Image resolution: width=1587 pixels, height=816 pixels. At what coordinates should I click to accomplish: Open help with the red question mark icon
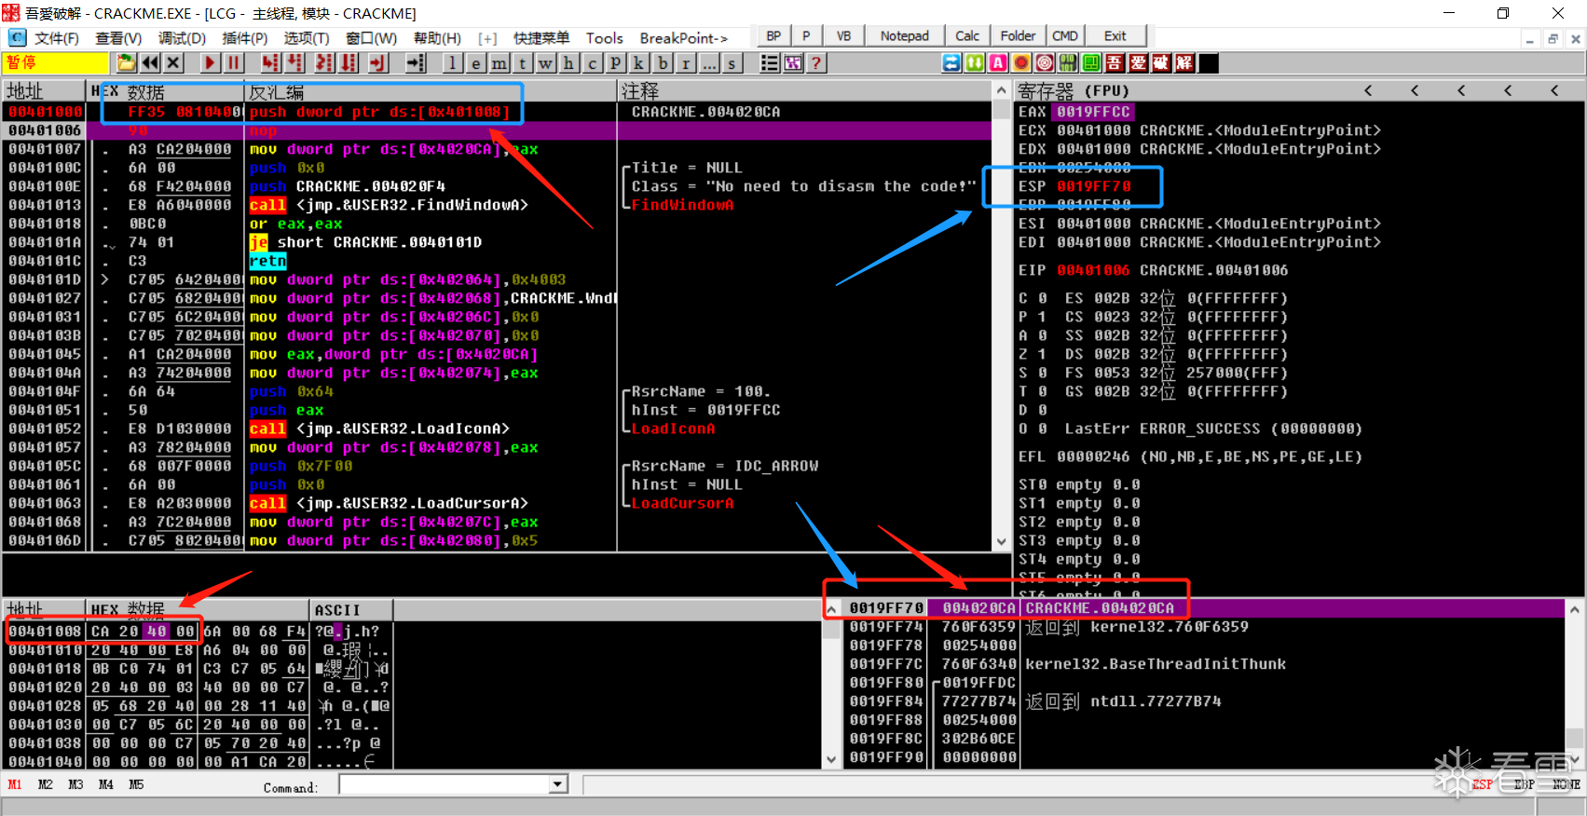click(x=816, y=62)
